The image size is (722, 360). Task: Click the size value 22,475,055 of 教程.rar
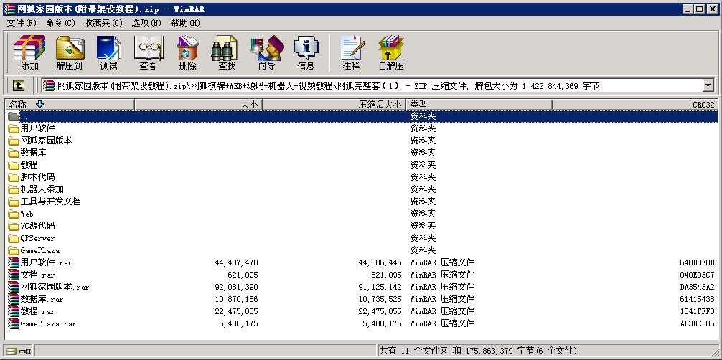(236, 311)
